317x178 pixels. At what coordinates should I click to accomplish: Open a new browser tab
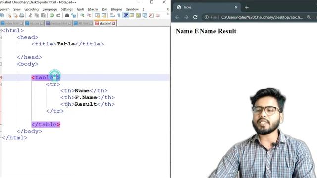click(247, 7)
